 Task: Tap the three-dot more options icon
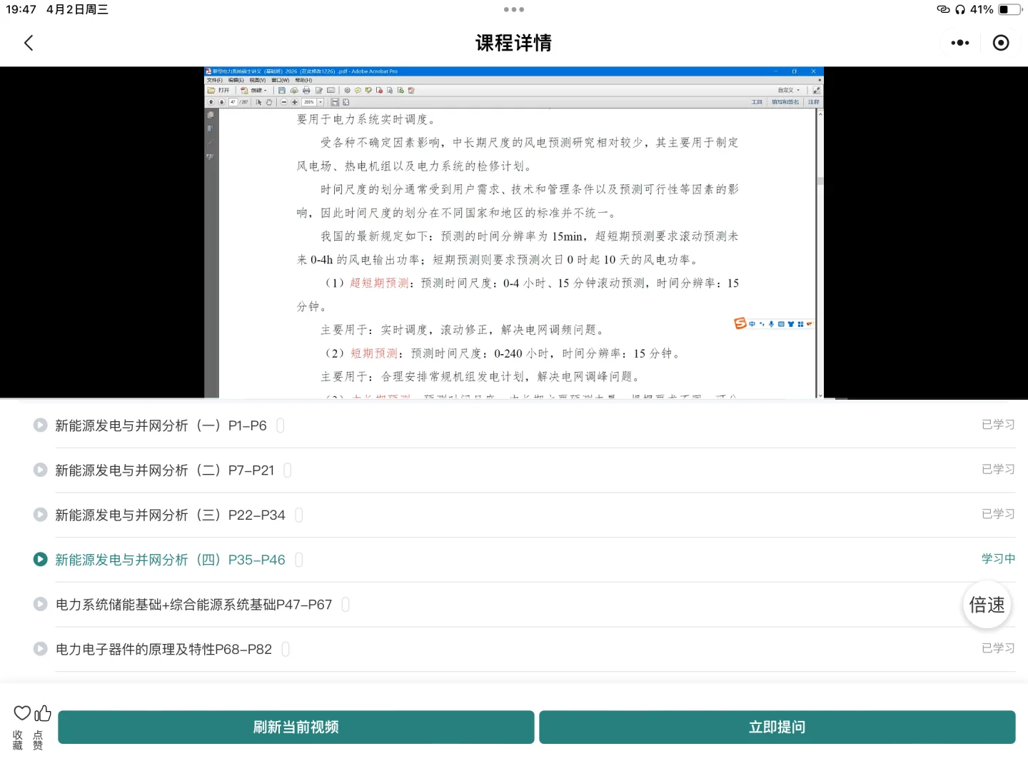point(959,43)
